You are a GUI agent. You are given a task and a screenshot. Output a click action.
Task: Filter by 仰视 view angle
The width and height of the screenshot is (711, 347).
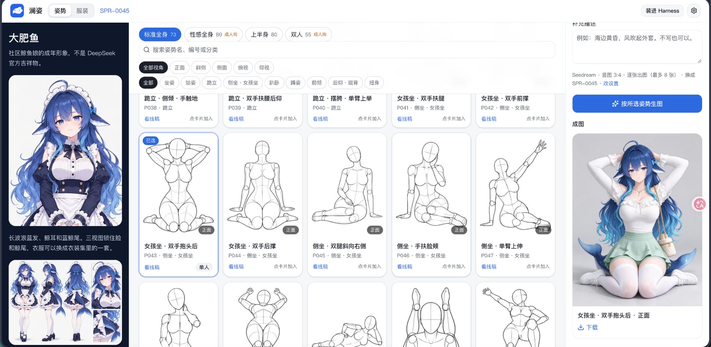264,67
